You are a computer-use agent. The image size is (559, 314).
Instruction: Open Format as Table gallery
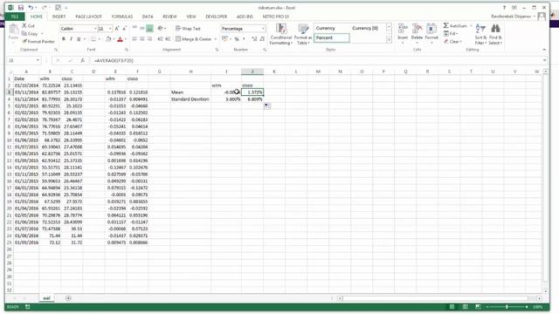[x=303, y=34]
